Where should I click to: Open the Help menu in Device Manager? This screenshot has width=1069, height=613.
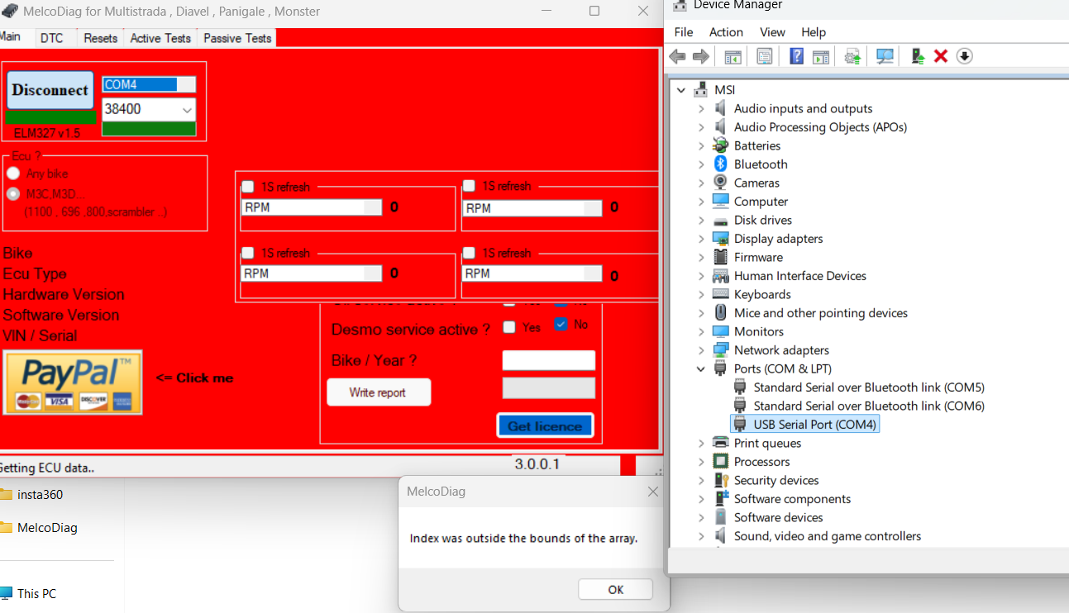coord(814,32)
